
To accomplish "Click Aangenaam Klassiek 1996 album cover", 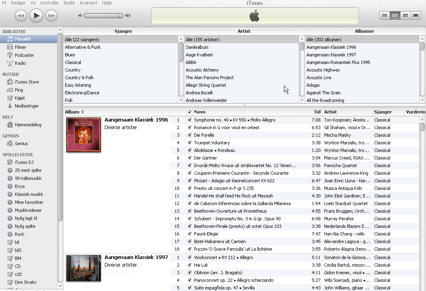I will pos(84,135).
